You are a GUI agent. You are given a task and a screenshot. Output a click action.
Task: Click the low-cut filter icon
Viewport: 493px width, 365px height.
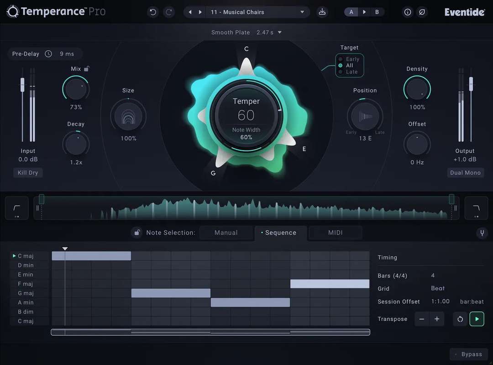click(x=16, y=209)
